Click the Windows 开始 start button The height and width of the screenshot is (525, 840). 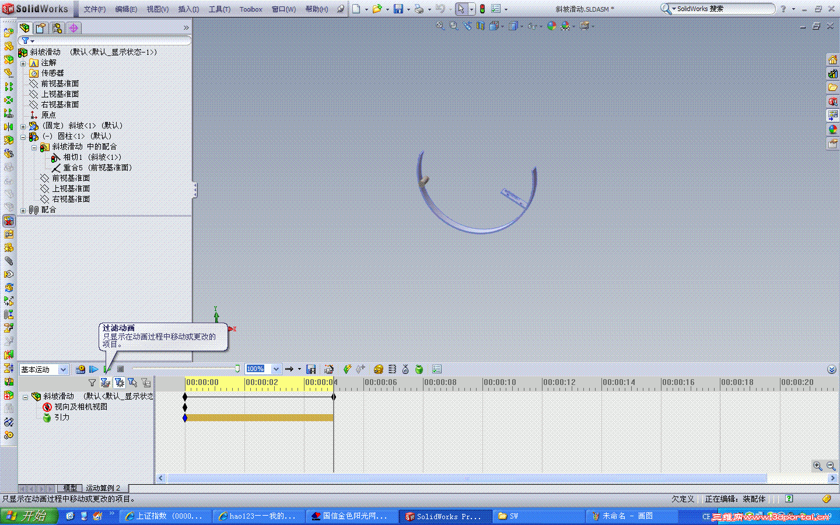point(29,516)
